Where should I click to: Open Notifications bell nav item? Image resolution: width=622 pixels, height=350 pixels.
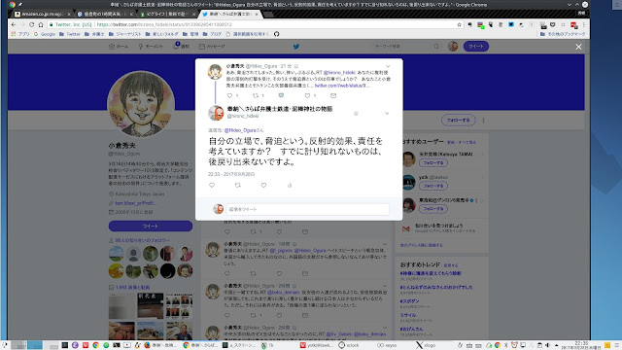182,46
